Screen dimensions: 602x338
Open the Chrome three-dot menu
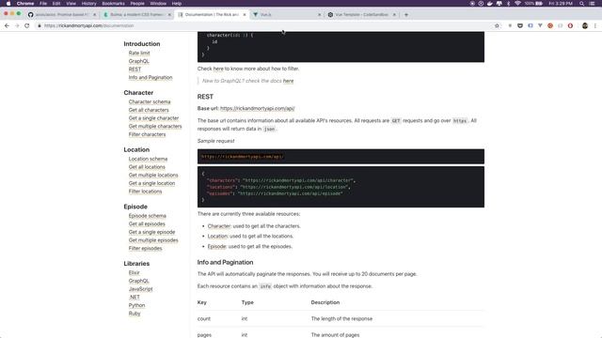pyautogui.click(x=595, y=25)
